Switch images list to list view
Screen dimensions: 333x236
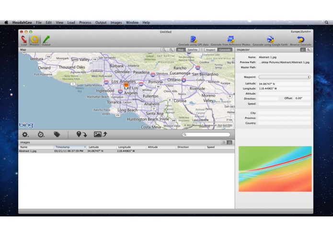[x=230, y=142]
